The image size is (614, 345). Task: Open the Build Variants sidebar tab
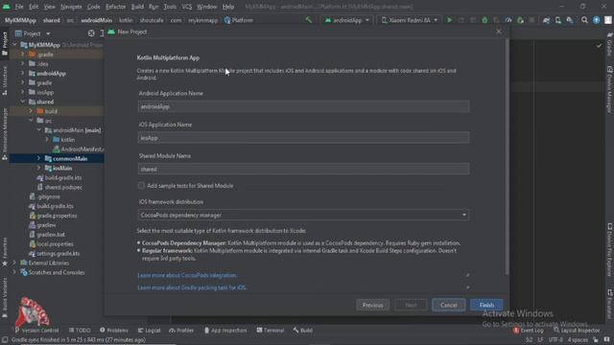tap(5, 298)
